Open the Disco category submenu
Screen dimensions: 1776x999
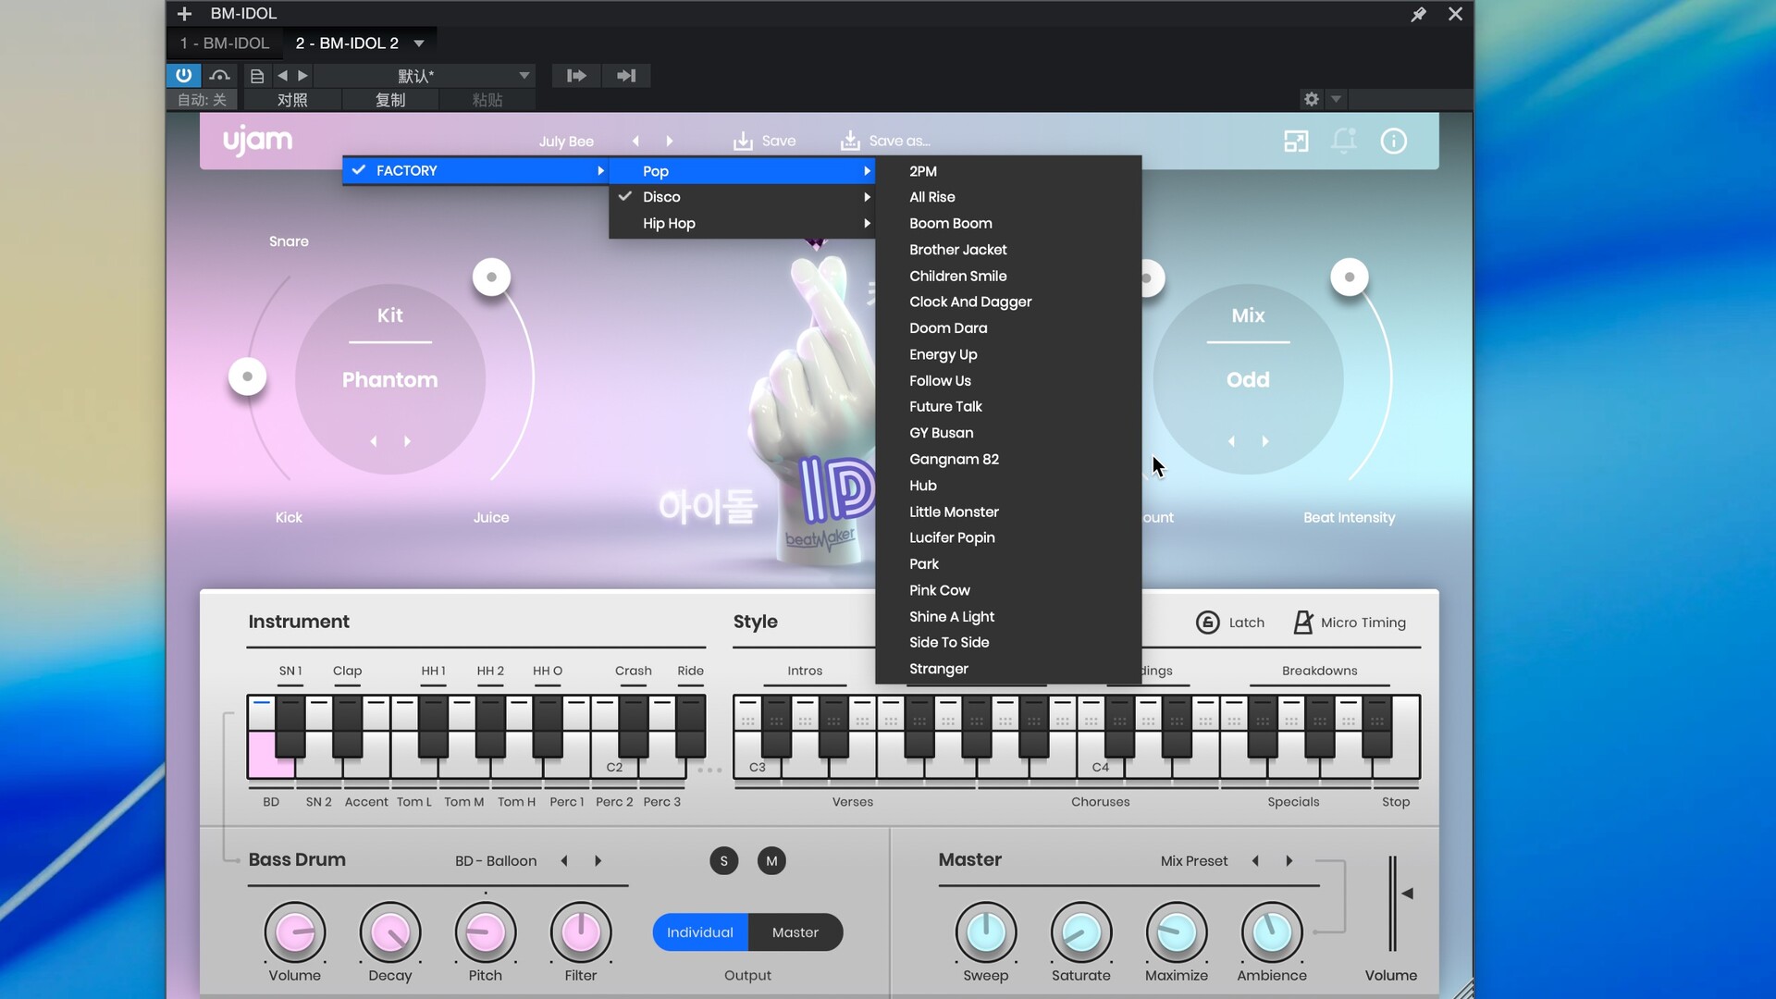742,197
